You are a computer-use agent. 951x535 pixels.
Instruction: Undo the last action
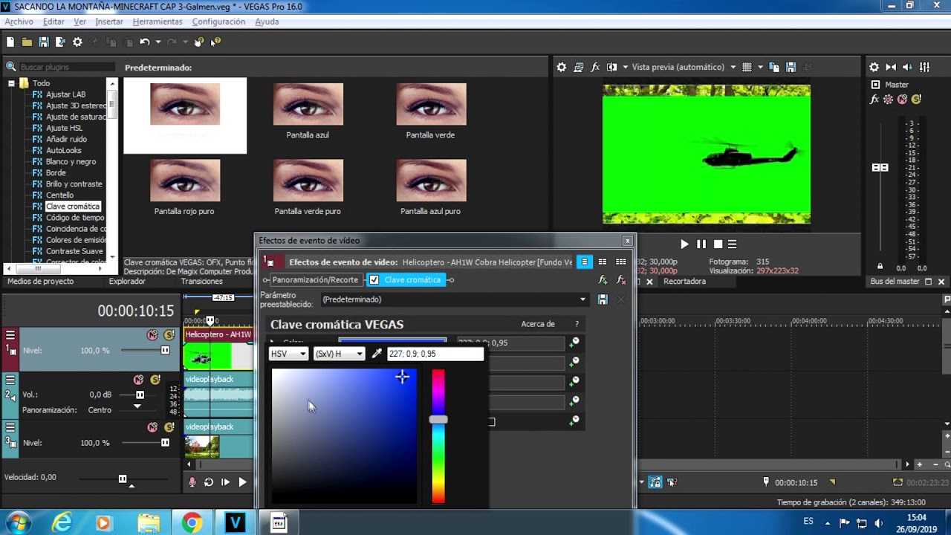point(144,42)
